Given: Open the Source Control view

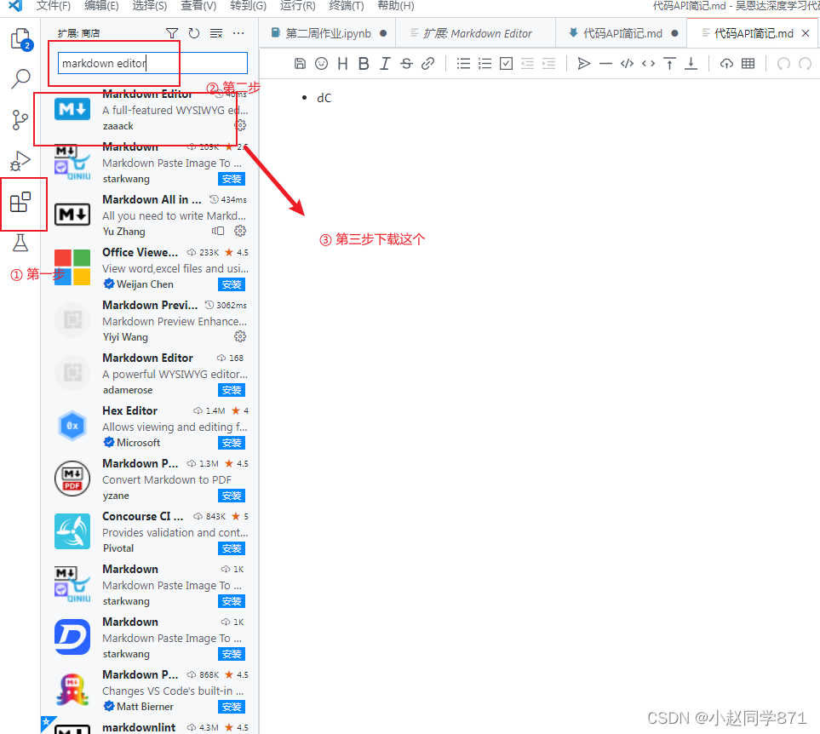Looking at the screenshot, I should (x=20, y=120).
